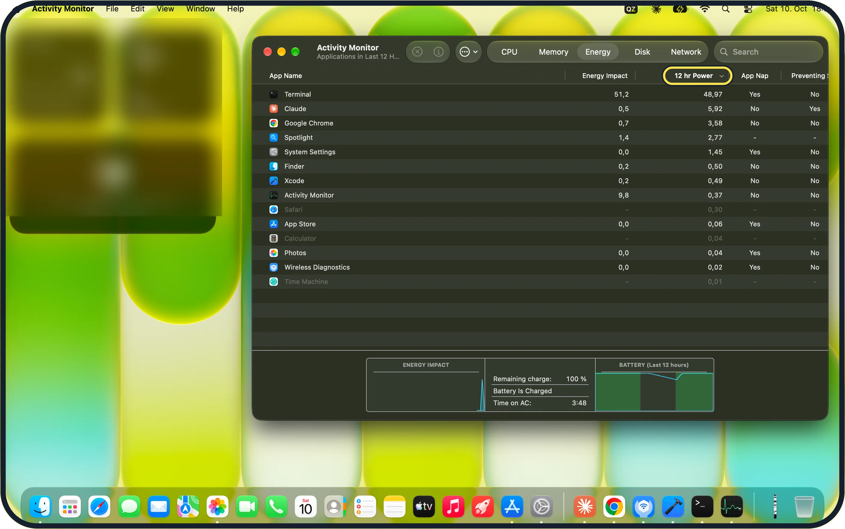Click the inspect process info icon

438,52
